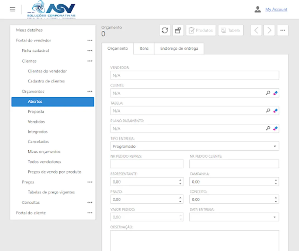The height and width of the screenshot is (251, 299).
Task: Click the open-in-new-window icon button
Action: [178, 30]
